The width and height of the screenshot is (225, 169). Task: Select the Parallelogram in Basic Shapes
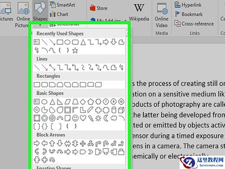pos(67,102)
